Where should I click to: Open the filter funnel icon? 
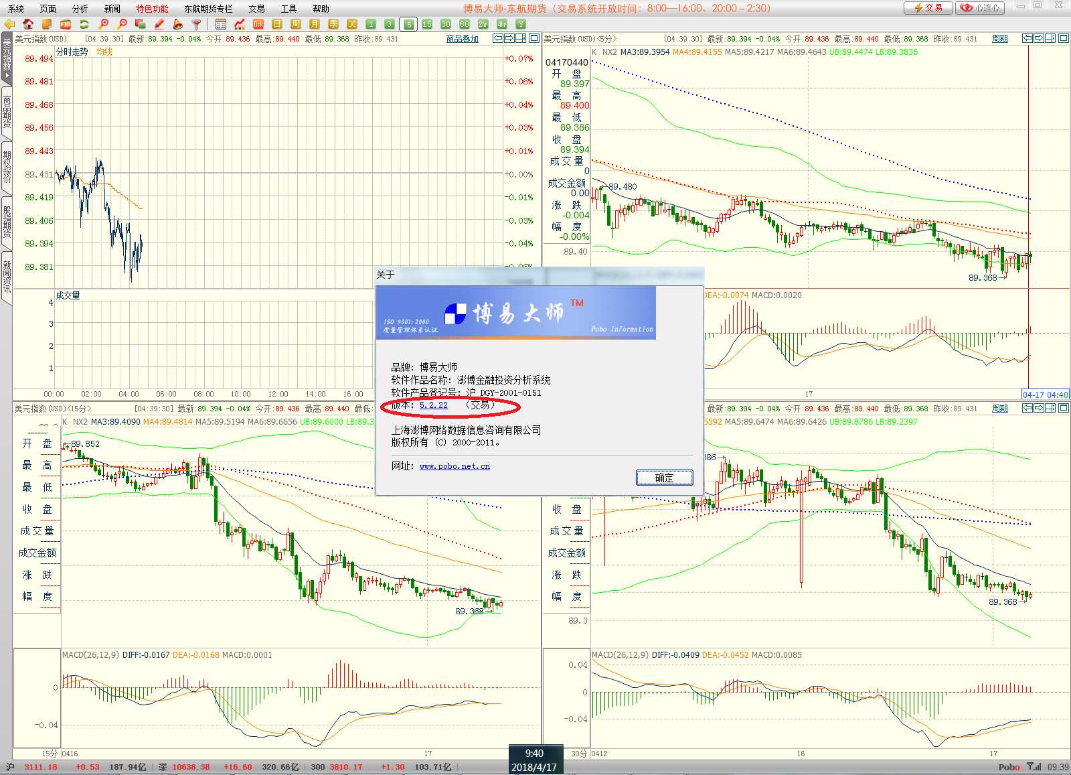pyautogui.click(x=197, y=24)
